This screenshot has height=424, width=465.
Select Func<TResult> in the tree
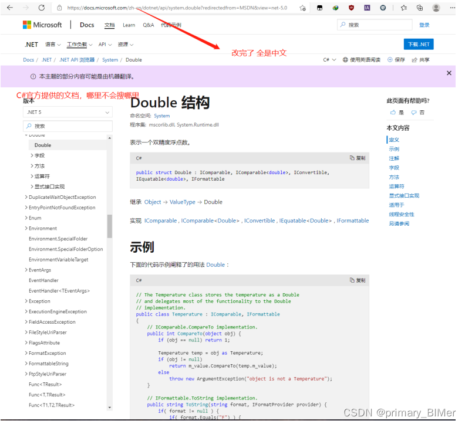tap(45, 384)
